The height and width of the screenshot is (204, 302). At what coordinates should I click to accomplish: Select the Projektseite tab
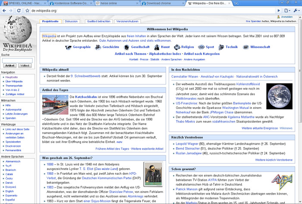pyautogui.click(x=50, y=22)
